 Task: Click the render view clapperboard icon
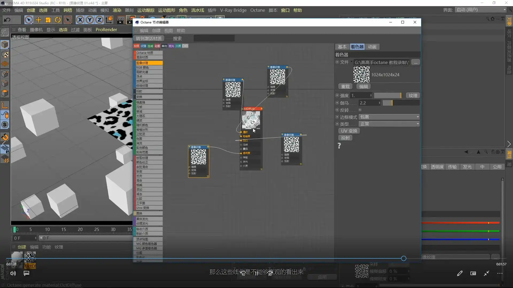click(121, 20)
